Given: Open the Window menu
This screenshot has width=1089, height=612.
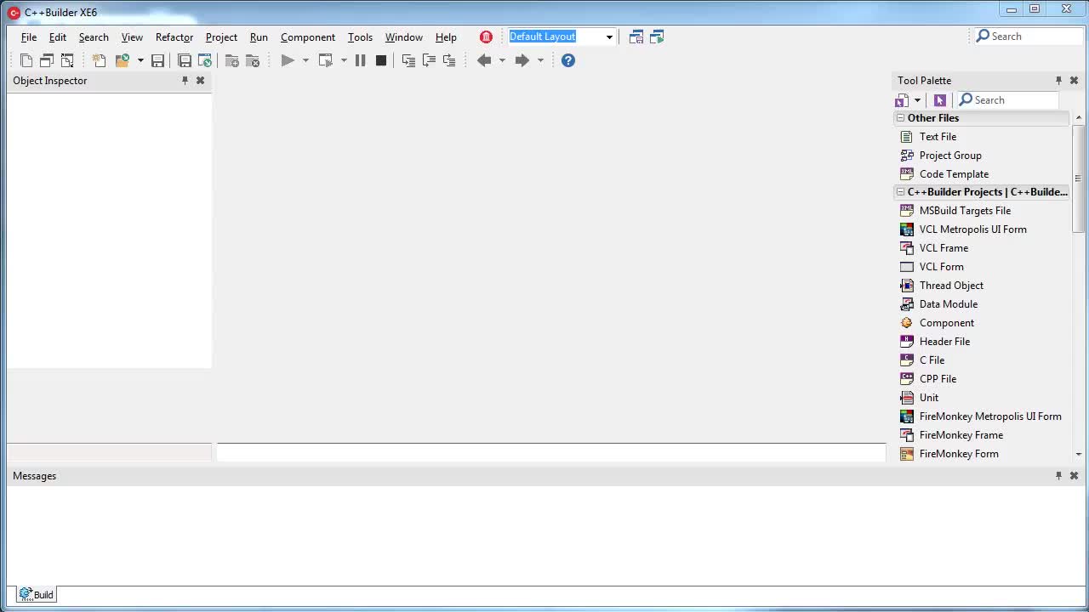Looking at the screenshot, I should pos(404,37).
